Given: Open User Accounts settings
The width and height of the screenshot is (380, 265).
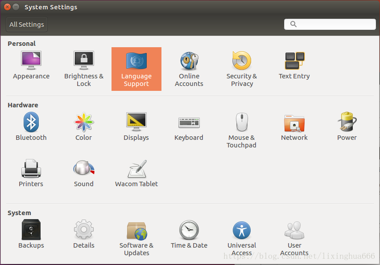Looking at the screenshot, I should point(294,238).
